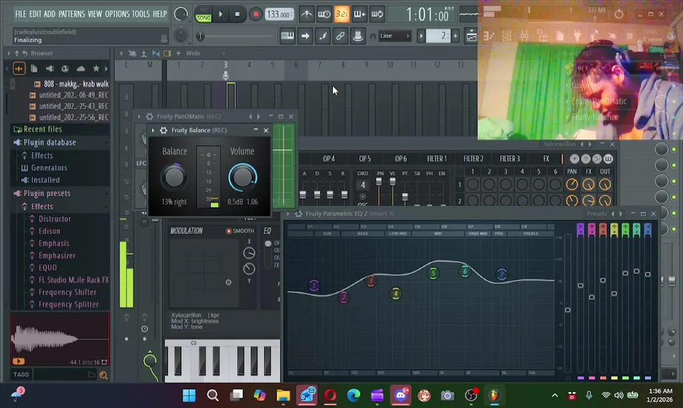Select the Distructor effect preset
This screenshot has width=683, height=408.
click(x=55, y=219)
